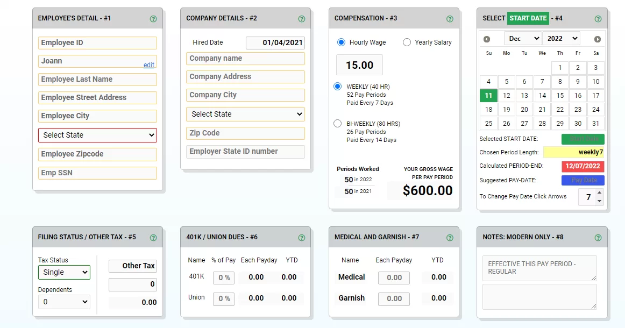Go to next month in the calendar
625x328 pixels.
point(597,38)
